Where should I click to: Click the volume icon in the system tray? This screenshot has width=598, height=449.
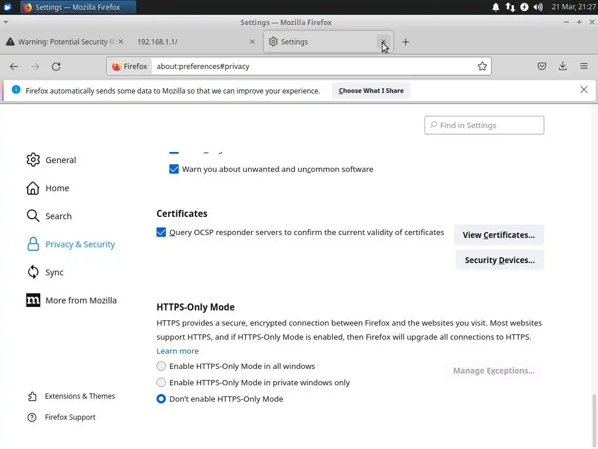click(x=538, y=7)
